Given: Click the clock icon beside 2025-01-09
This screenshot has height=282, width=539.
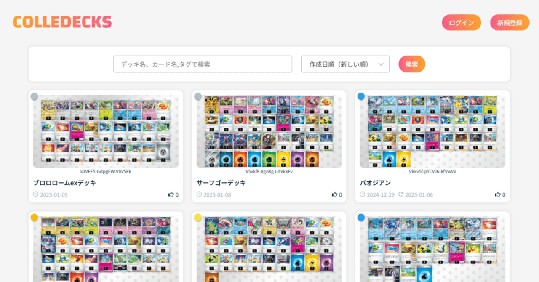Looking at the screenshot, I should click(36, 194).
